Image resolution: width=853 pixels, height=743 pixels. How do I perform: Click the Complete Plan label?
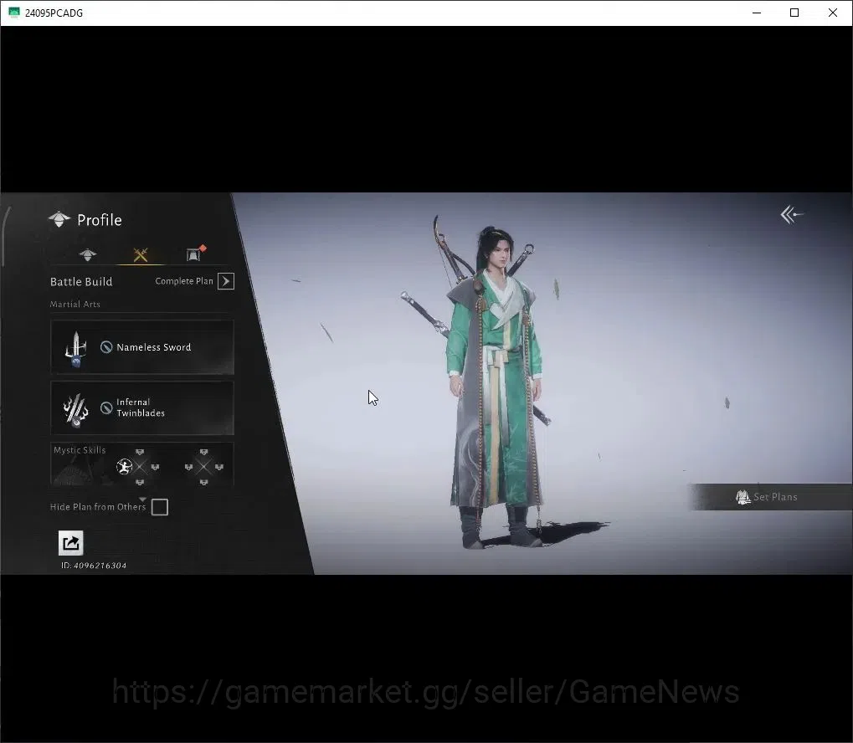point(184,281)
